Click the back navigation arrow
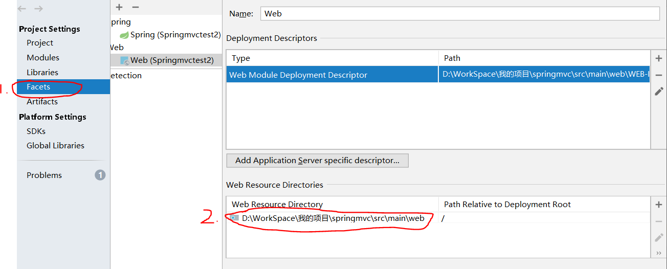The width and height of the screenshot is (667, 269). pyautogui.click(x=21, y=9)
